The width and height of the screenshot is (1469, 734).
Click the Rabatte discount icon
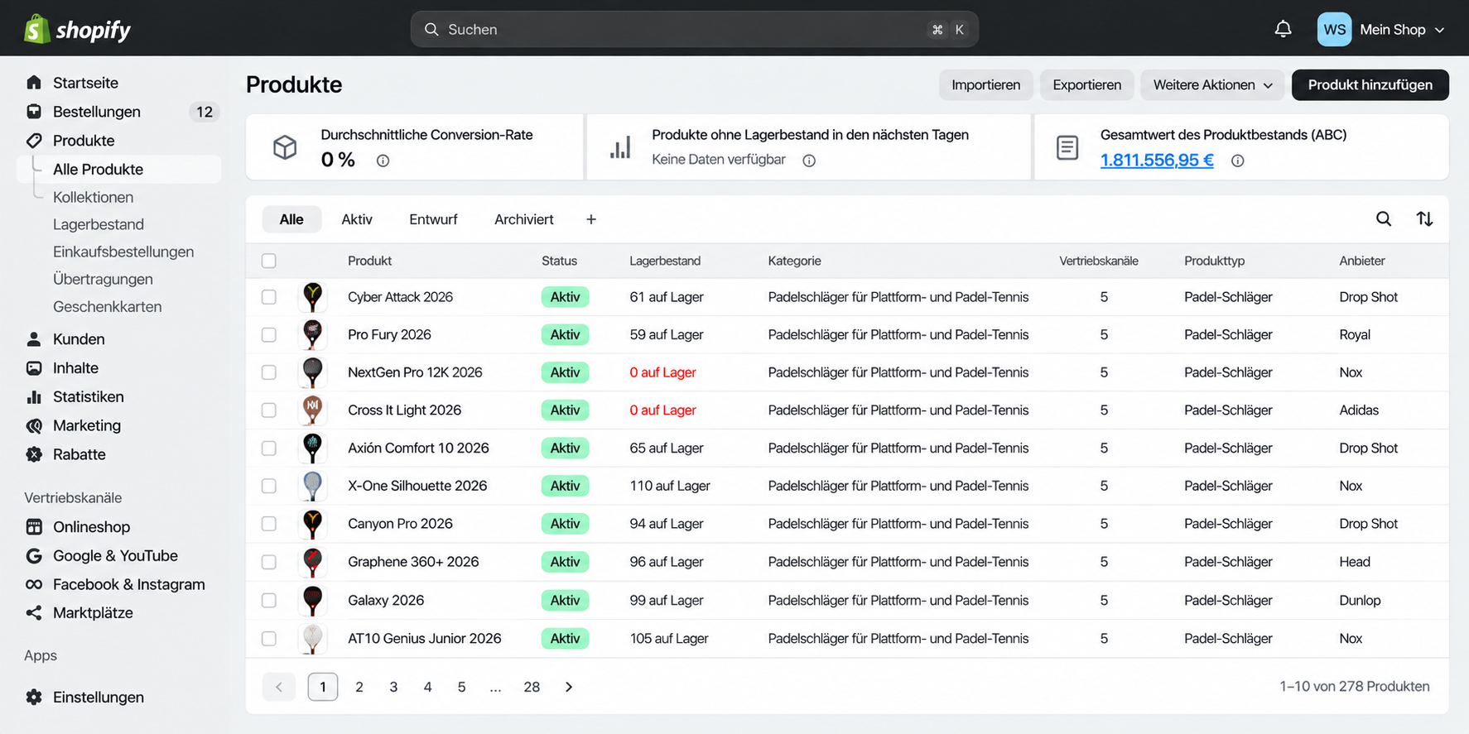tap(34, 454)
